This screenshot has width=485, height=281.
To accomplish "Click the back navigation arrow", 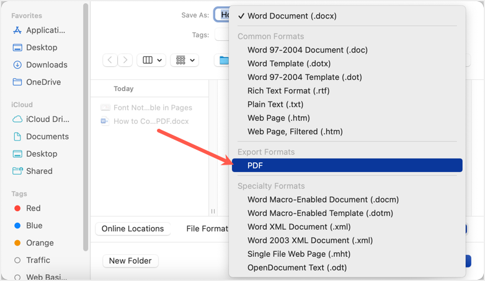I will [x=110, y=60].
